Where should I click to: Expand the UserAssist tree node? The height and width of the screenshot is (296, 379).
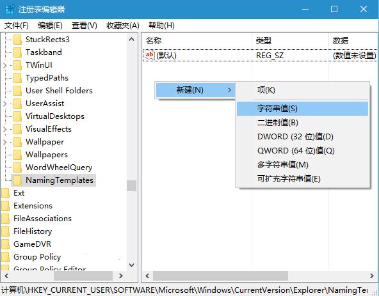(x=5, y=104)
